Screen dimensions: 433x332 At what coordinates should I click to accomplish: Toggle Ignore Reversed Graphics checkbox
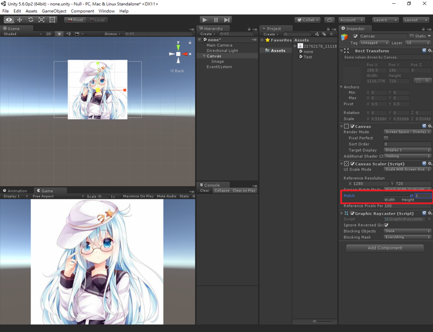tap(387, 225)
